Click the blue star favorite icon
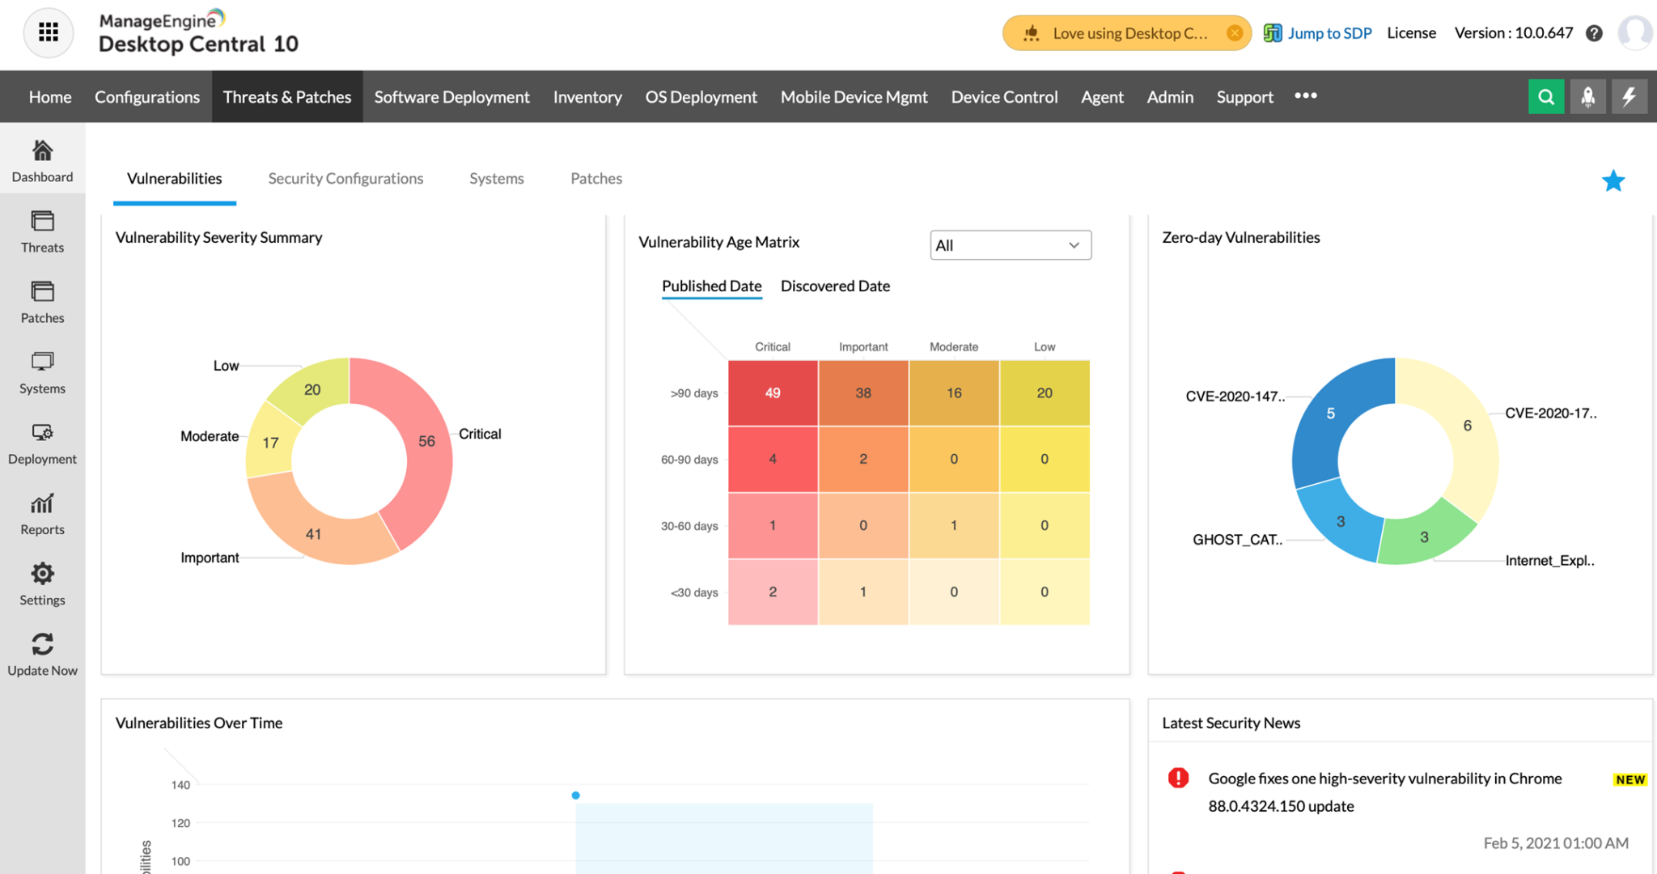Screen dimensions: 1657x874 (x=1613, y=181)
